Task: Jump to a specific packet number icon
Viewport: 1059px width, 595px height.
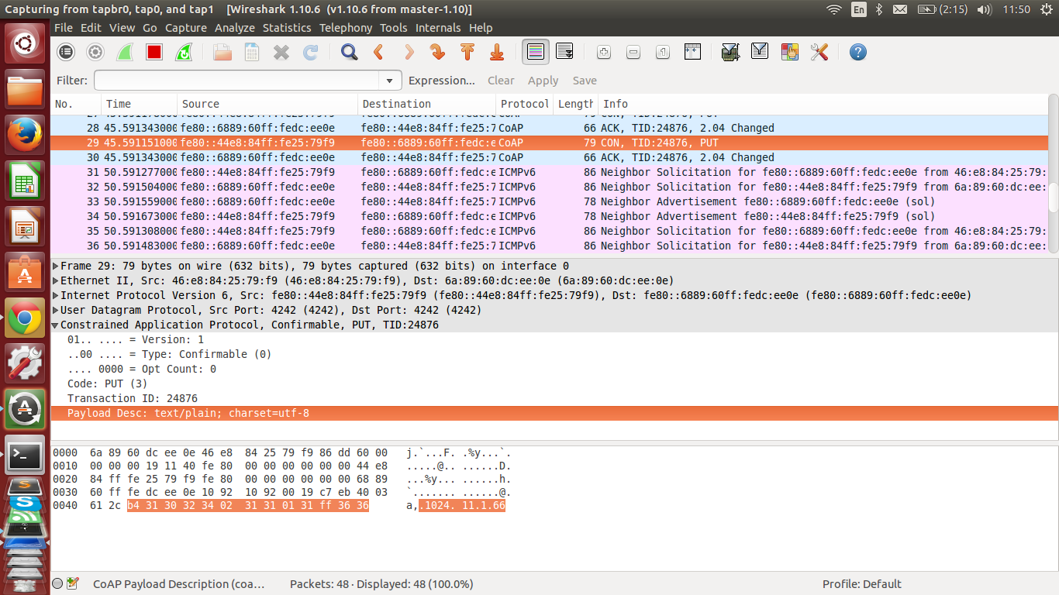Action: point(438,52)
